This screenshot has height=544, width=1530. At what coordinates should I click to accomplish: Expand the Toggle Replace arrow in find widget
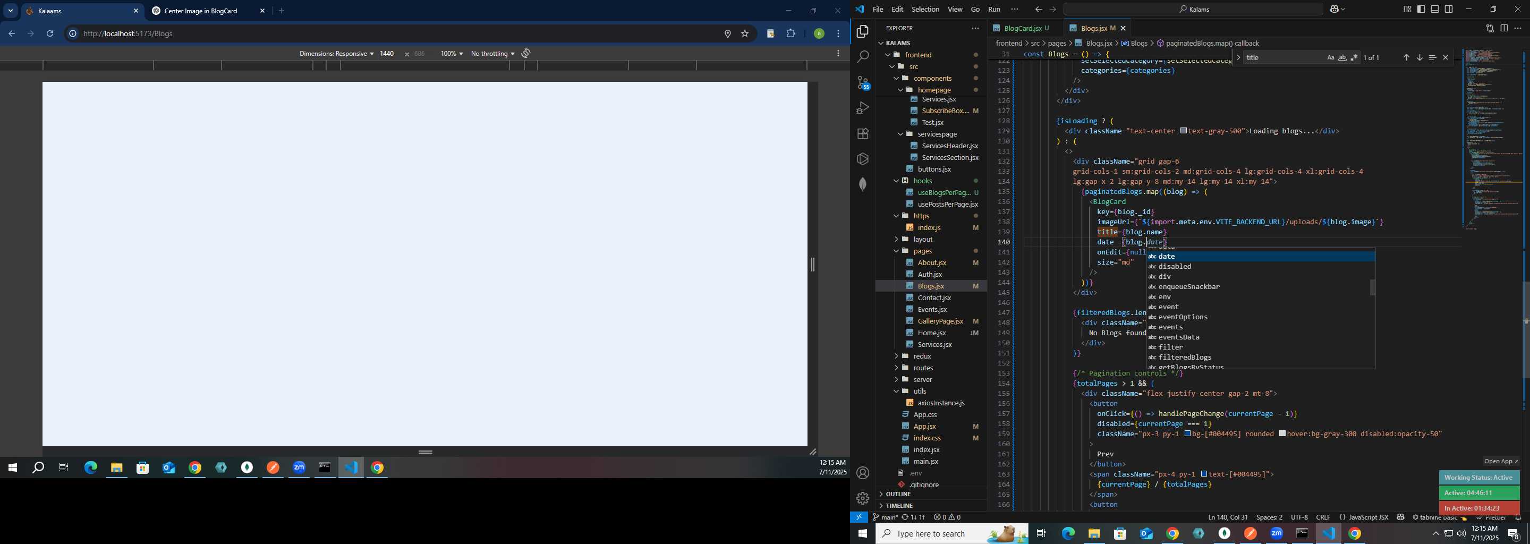point(1238,57)
